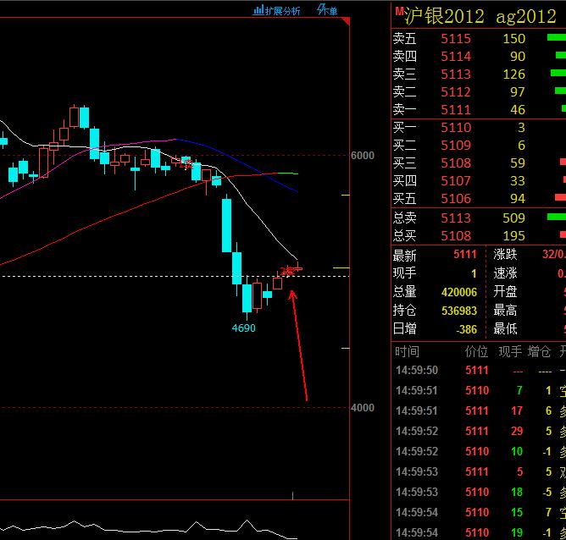Image resolution: width=566 pixels, height=540 pixels.
Task: Click the 买一 bid price 5110
Action: tap(456, 128)
